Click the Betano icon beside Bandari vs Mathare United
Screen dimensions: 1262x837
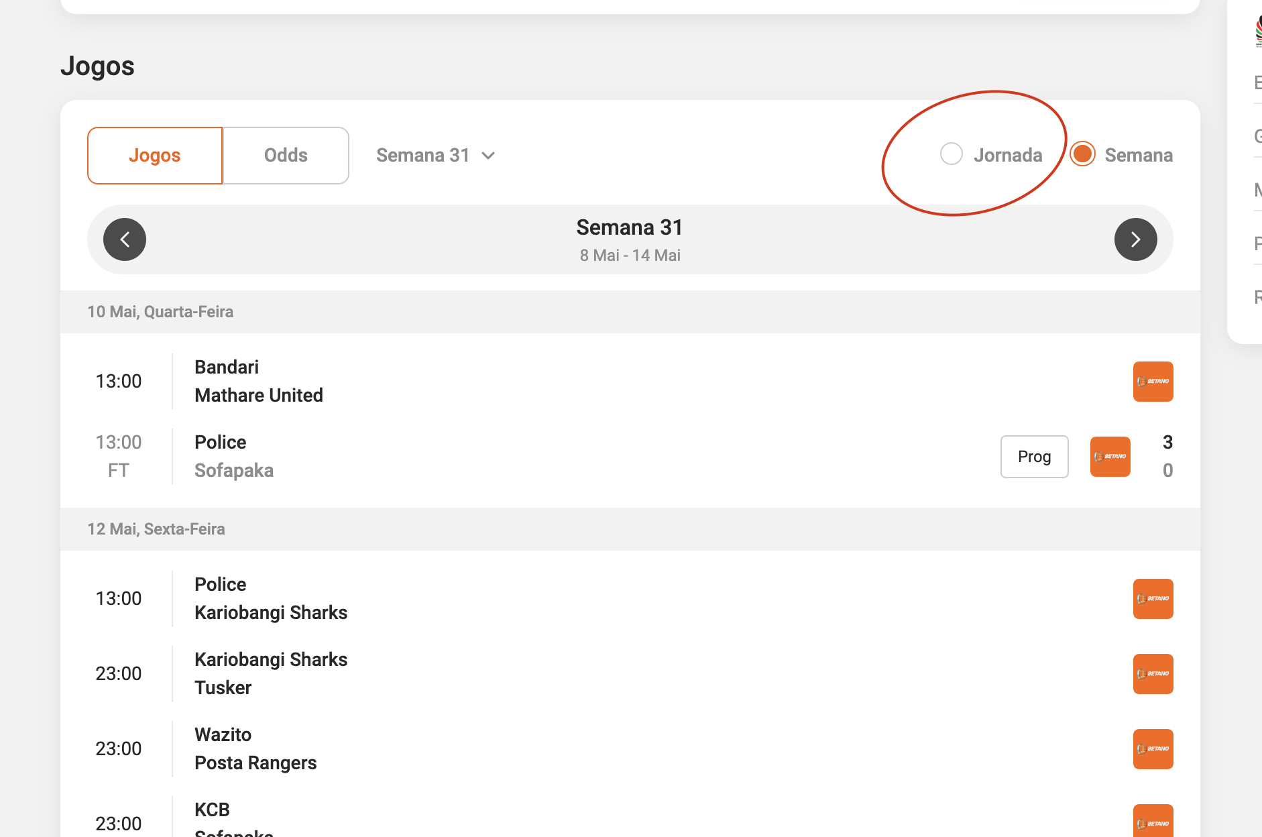(x=1153, y=381)
